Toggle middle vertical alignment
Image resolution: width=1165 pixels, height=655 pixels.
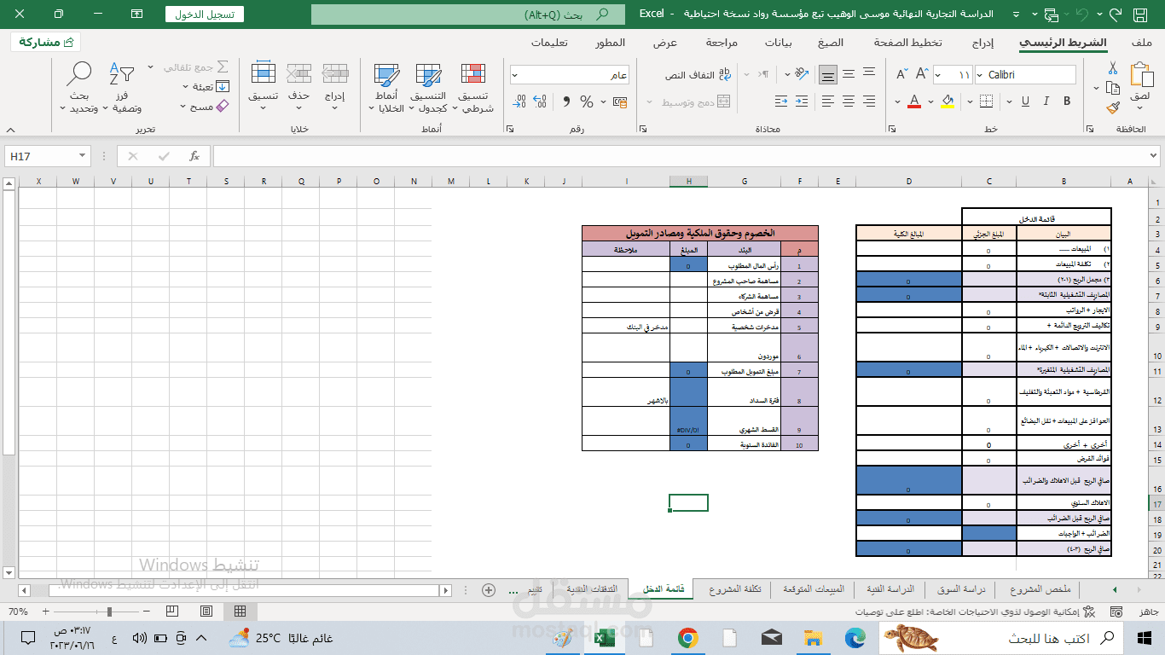pyautogui.click(x=849, y=75)
